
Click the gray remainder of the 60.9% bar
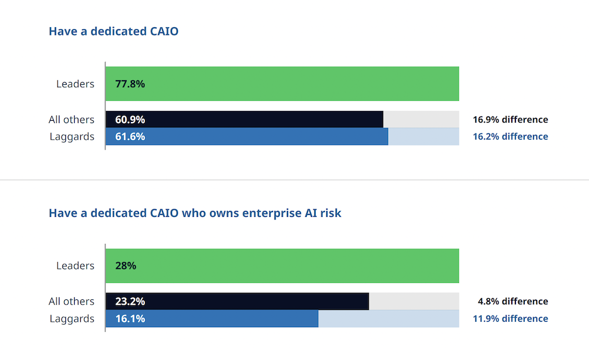[x=421, y=120]
